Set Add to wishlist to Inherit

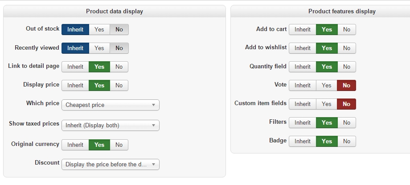(303, 48)
